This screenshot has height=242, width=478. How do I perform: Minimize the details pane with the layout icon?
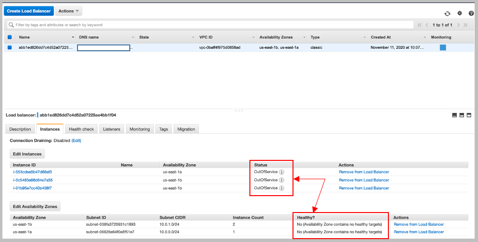[454, 115]
